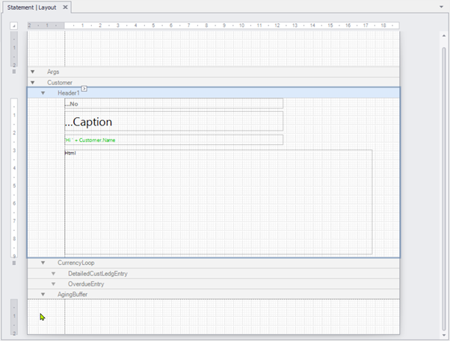Screen dimensions: 450x341
Task: Collapse the Args band
Action: [33, 72]
